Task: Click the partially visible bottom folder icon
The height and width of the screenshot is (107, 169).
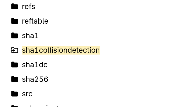Action: [15, 106]
